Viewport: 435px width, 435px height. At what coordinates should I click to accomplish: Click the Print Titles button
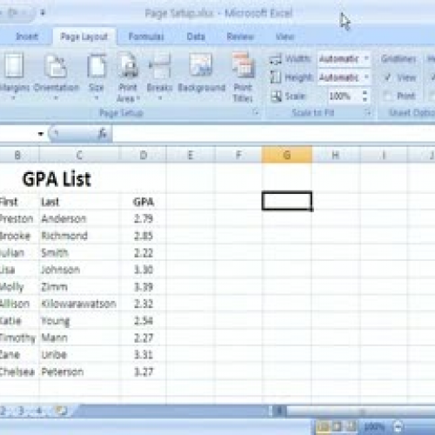[x=243, y=77]
